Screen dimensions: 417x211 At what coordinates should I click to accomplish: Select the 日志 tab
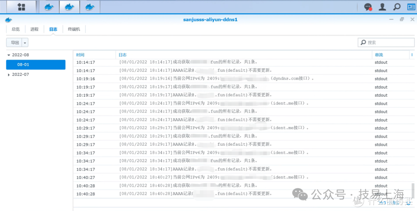click(x=53, y=29)
